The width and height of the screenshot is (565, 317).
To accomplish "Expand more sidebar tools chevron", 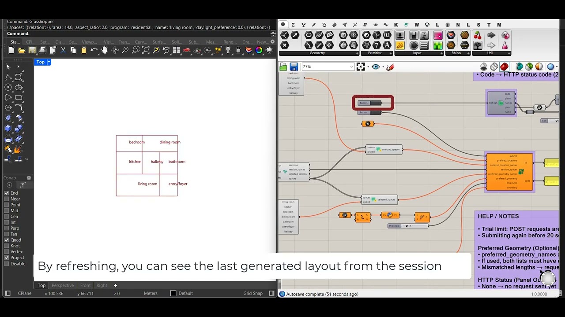I will pos(26,159).
